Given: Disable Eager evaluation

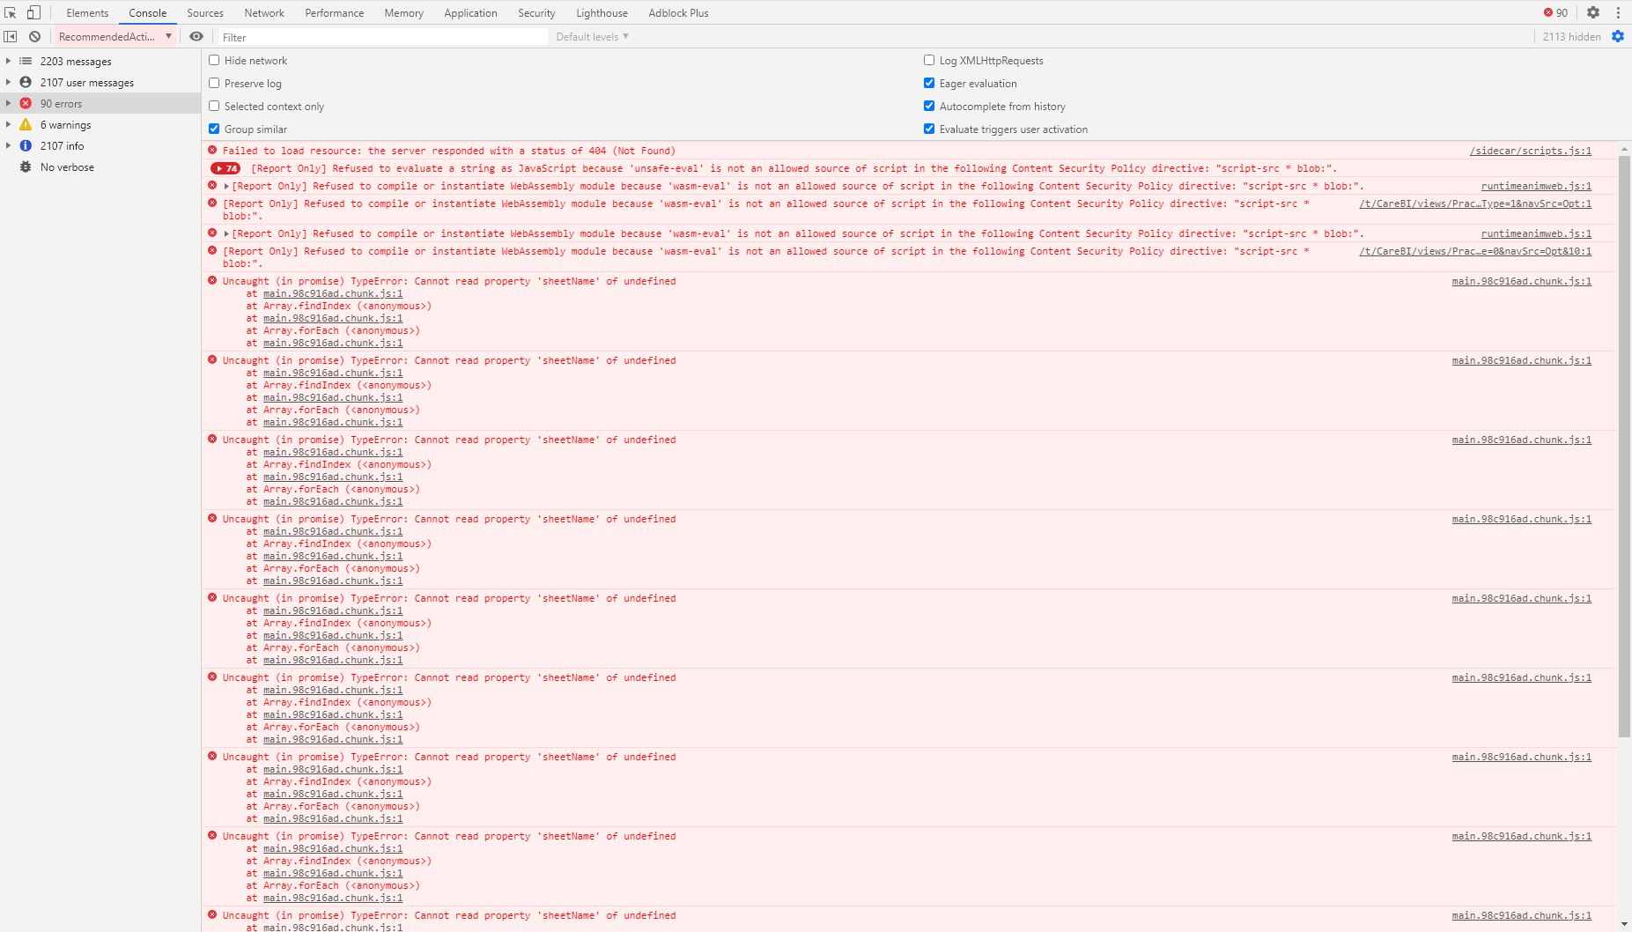Looking at the screenshot, I should coord(930,83).
